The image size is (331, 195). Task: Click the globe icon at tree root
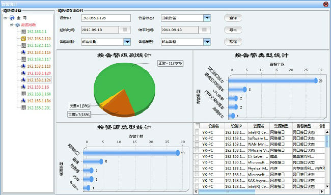(12, 18)
